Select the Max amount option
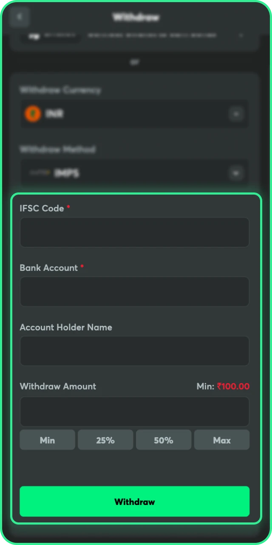The width and height of the screenshot is (272, 545). click(x=222, y=440)
